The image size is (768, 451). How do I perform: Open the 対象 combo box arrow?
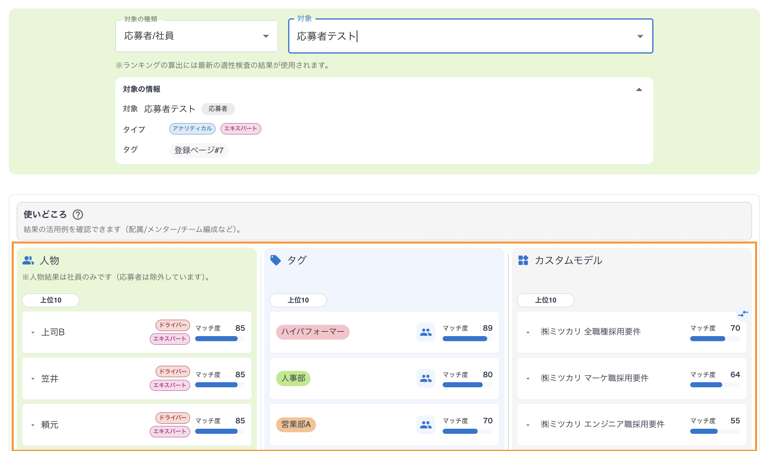point(640,36)
